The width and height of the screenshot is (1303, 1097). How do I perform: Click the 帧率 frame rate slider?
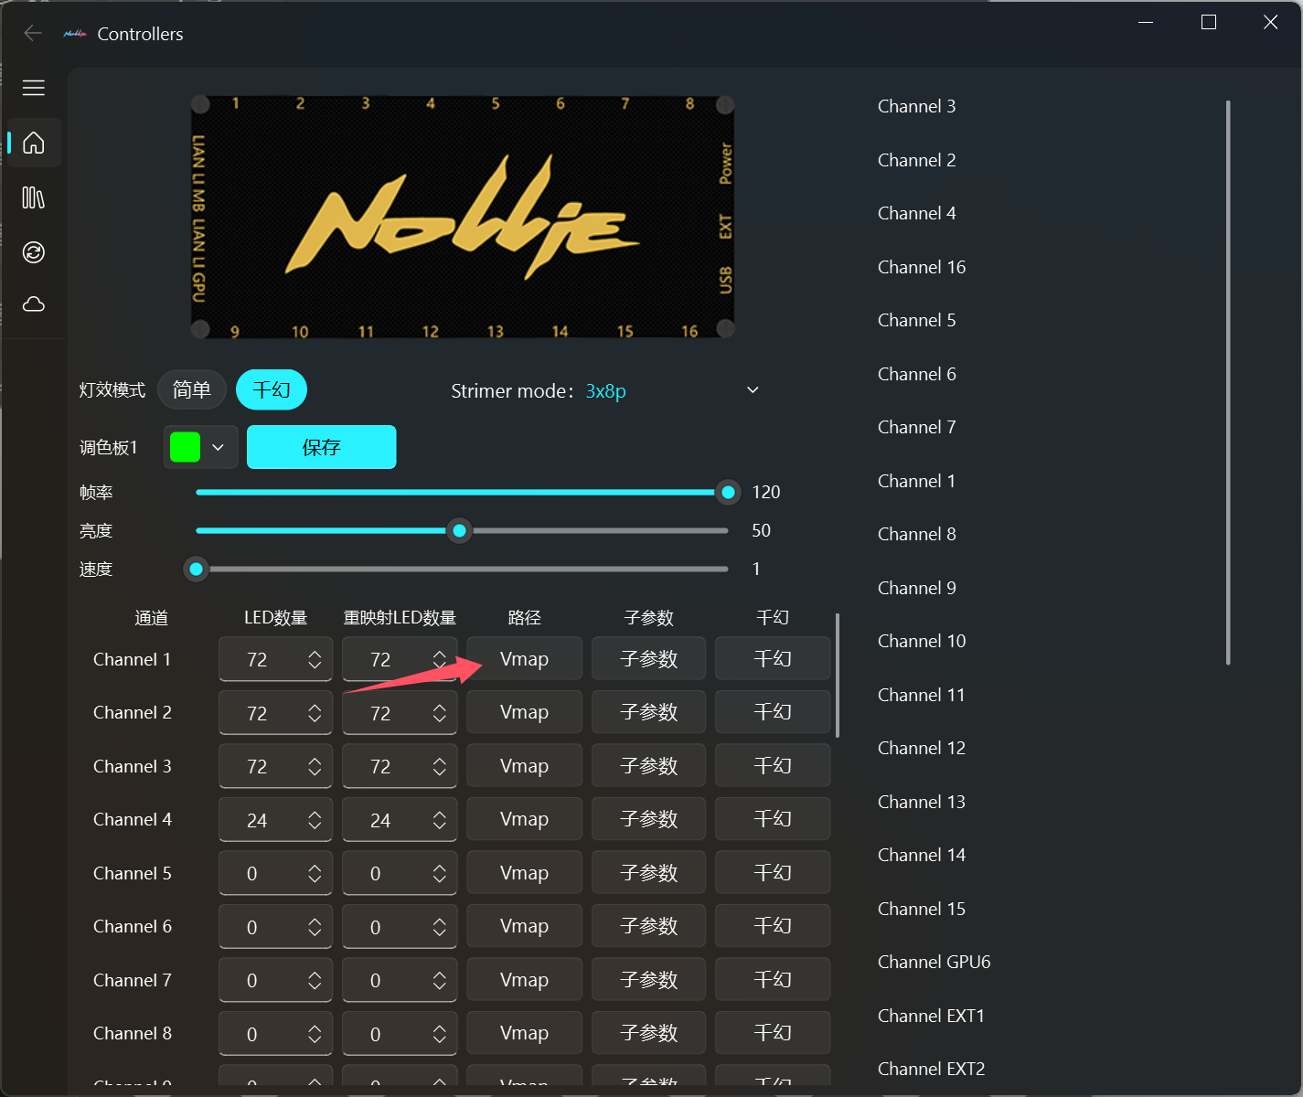tap(463, 493)
